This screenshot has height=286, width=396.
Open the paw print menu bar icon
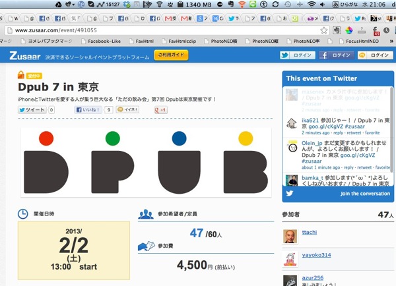(x=170, y=5)
